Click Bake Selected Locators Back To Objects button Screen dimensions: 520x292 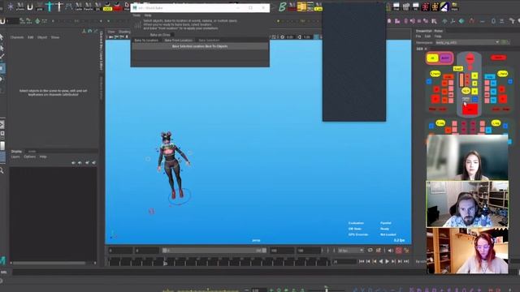pyautogui.click(x=200, y=46)
